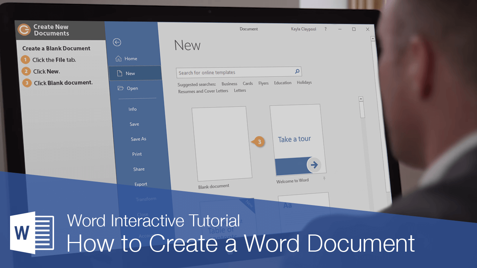Click the search magnifying glass icon
Screen dimensions: 477x268
[297, 71]
